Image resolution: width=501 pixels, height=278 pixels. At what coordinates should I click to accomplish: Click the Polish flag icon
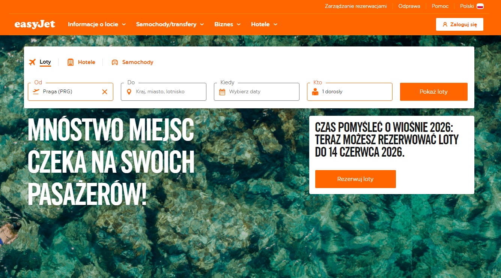pos(480,6)
